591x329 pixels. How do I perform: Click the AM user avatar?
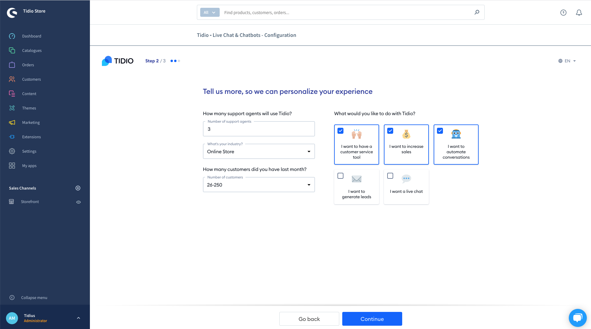point(12,318)
